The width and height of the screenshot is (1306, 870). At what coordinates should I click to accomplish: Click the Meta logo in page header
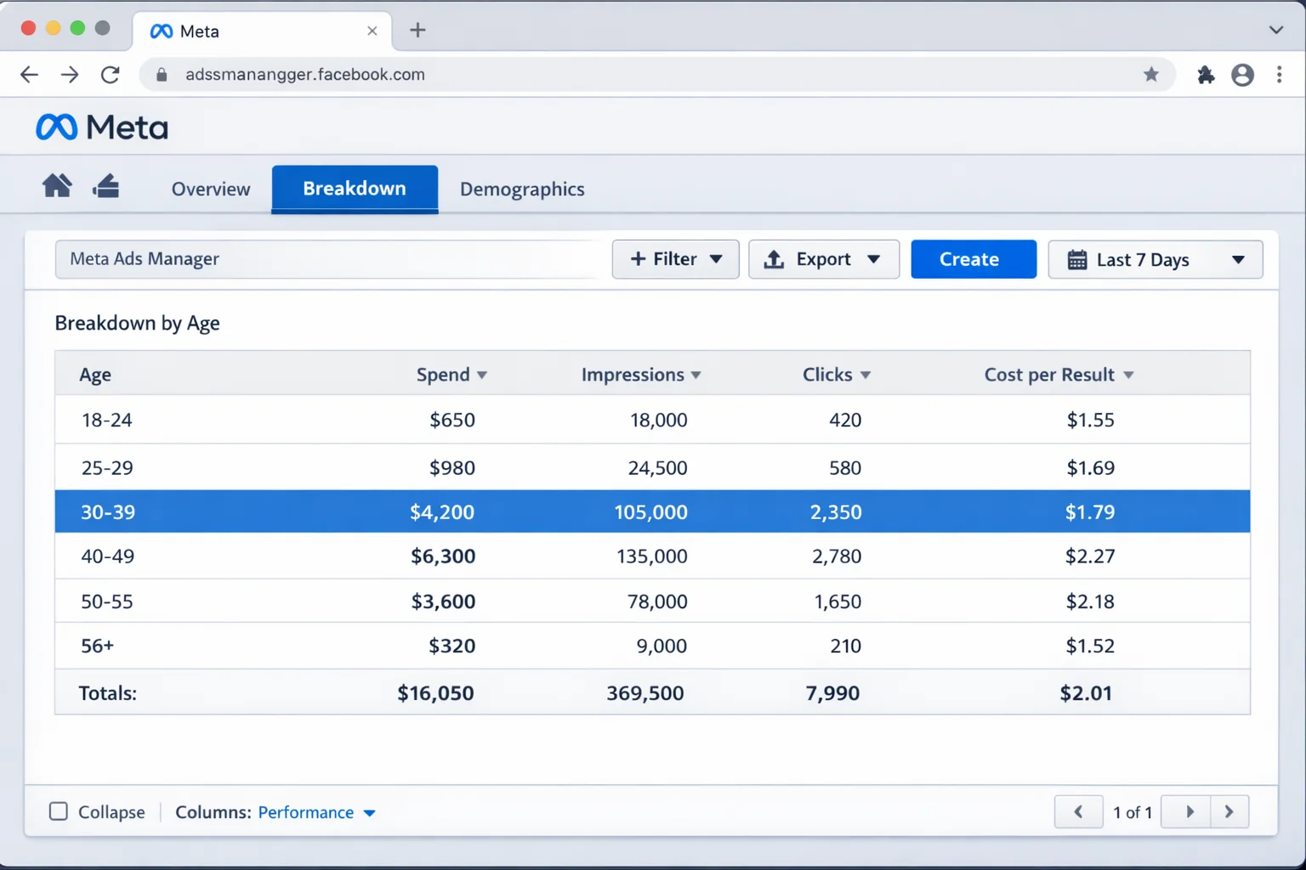point(102,127)
